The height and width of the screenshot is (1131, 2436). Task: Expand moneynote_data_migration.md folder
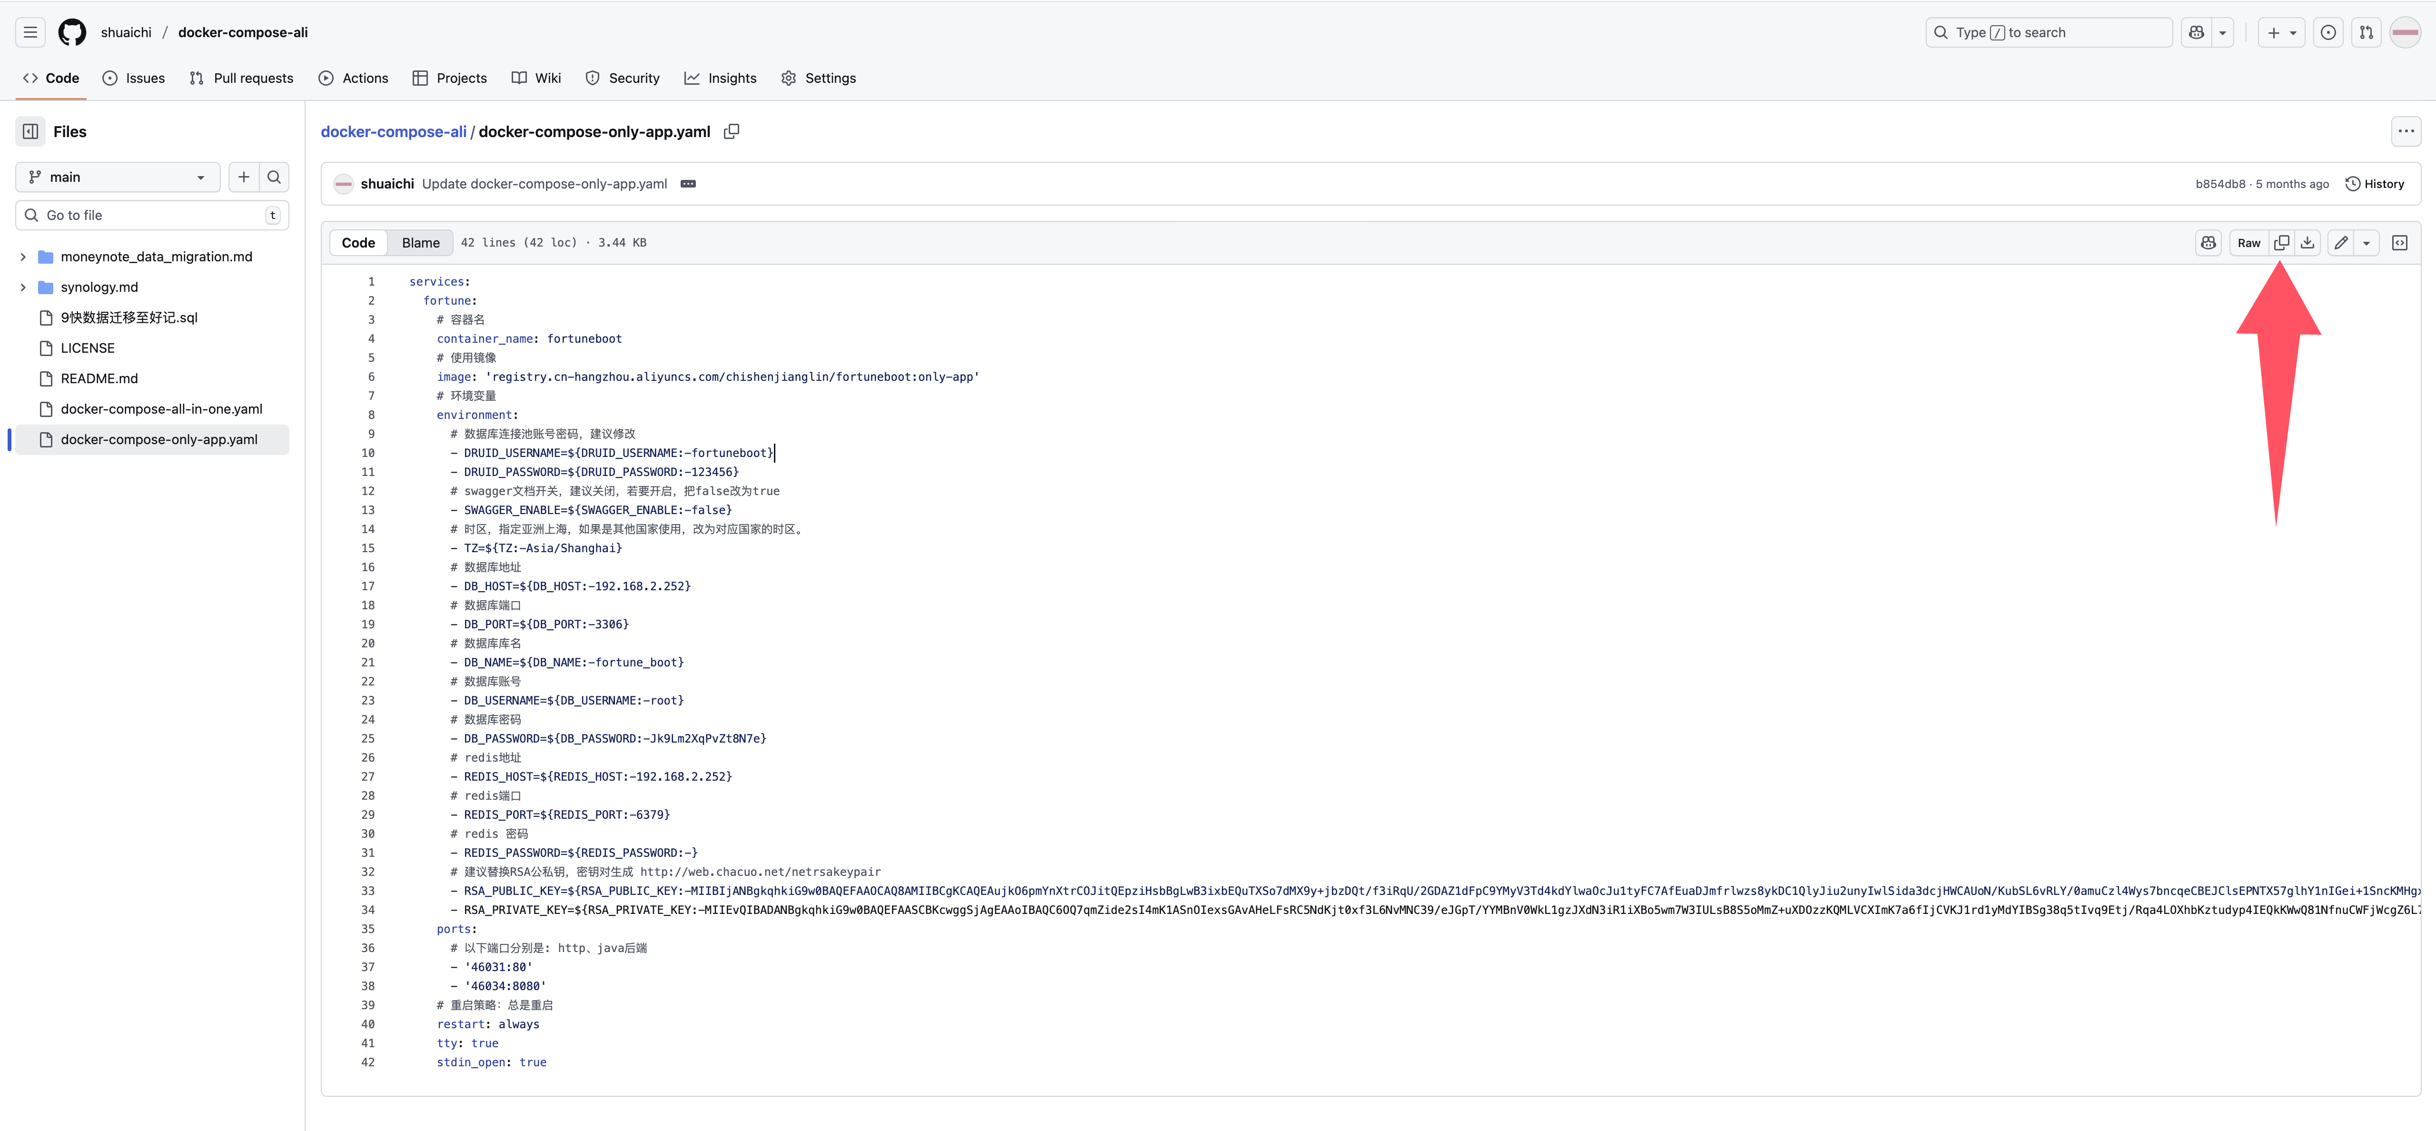(x=23, y=256)
